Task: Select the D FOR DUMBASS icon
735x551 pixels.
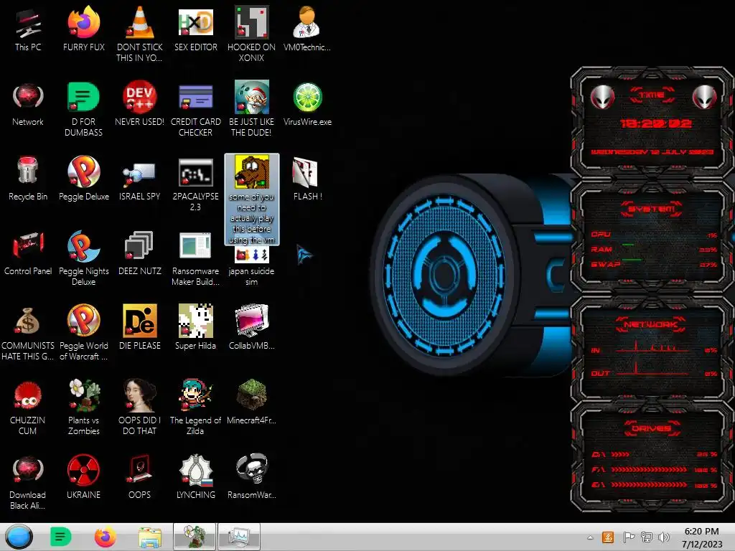Action: point(83,97)
